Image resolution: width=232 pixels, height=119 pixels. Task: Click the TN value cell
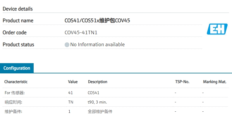[x=71, y=102]
